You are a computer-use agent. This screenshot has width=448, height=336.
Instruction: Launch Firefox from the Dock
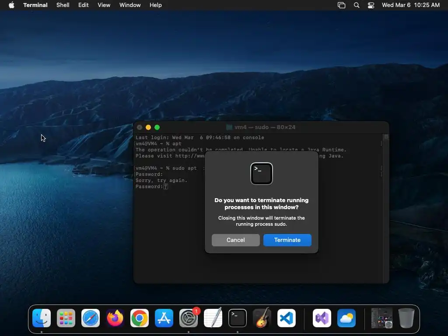[115, 318]
